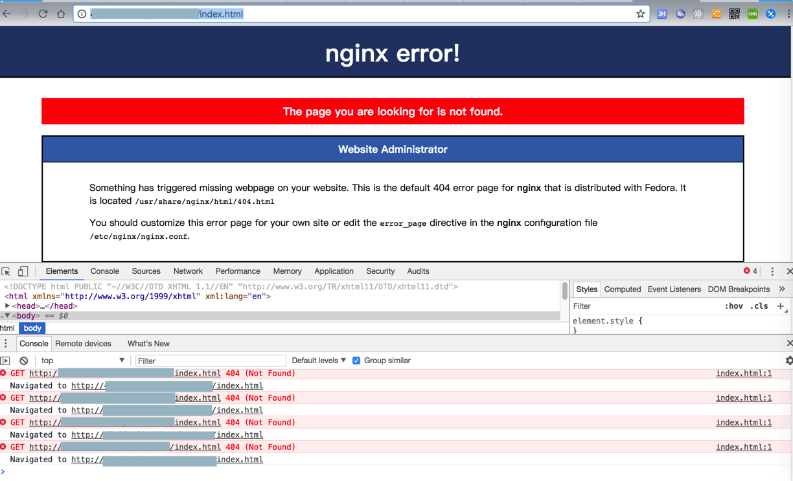793x481 pixels.
Task: Clear the console with the ban icon
Action: pos(24,361)
